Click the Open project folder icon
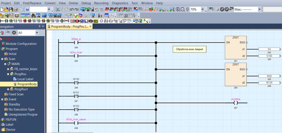The height and width of the screenshot is (133, 282). pyautogui.click(x=6, y=9)
